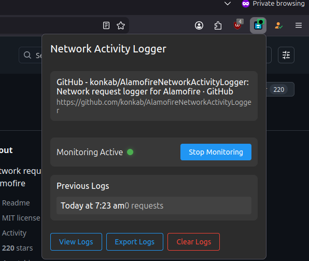Toggle reader view icon in address bar
The height and width of the screenshot is (261, 309).
coord(106,25)
